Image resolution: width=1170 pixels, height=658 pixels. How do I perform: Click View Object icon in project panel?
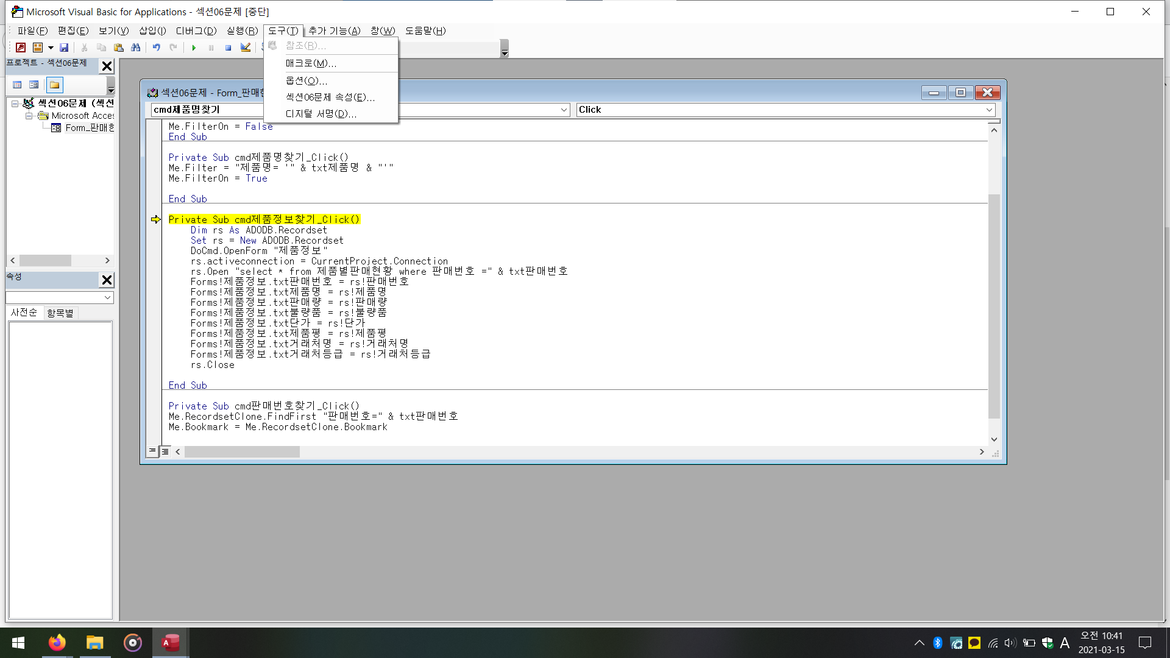click(34, 85)
